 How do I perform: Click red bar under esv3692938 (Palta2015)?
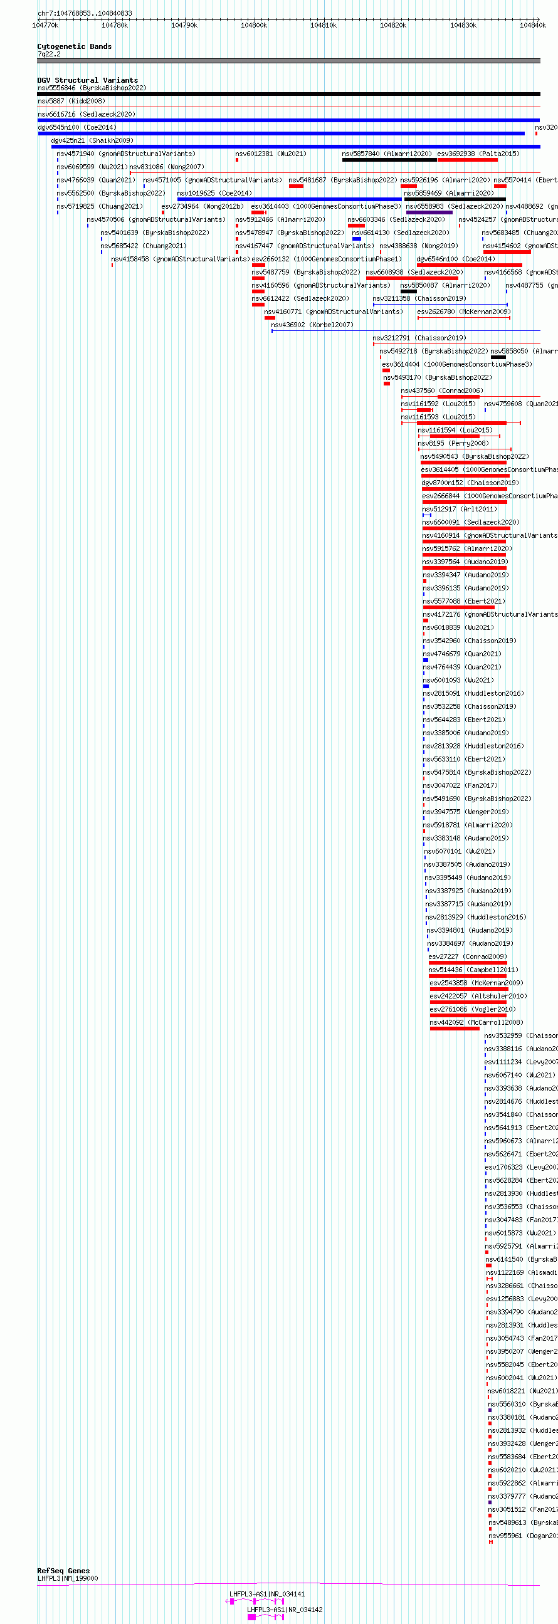(468, 160)
